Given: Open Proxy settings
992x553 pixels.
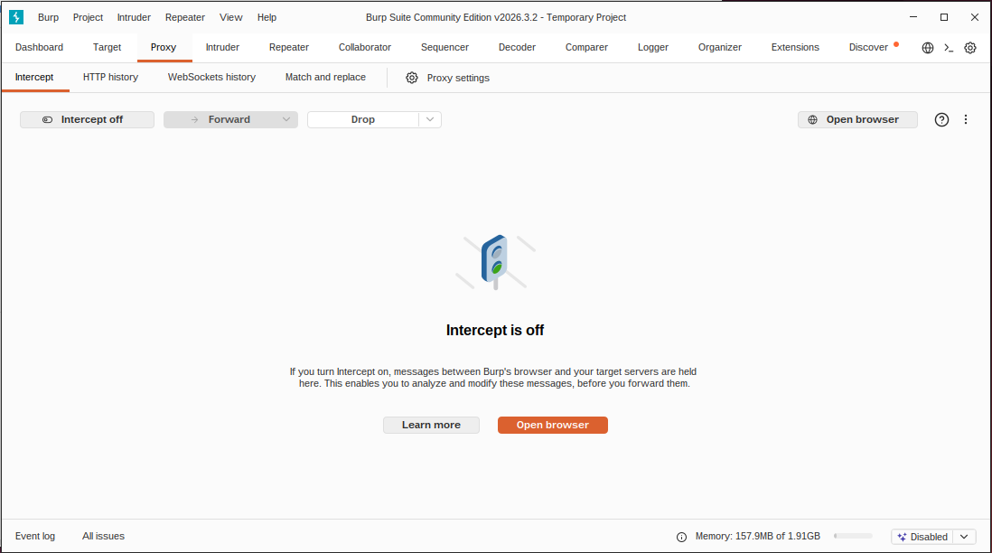Looking at the screenshot, I should 448,78.
